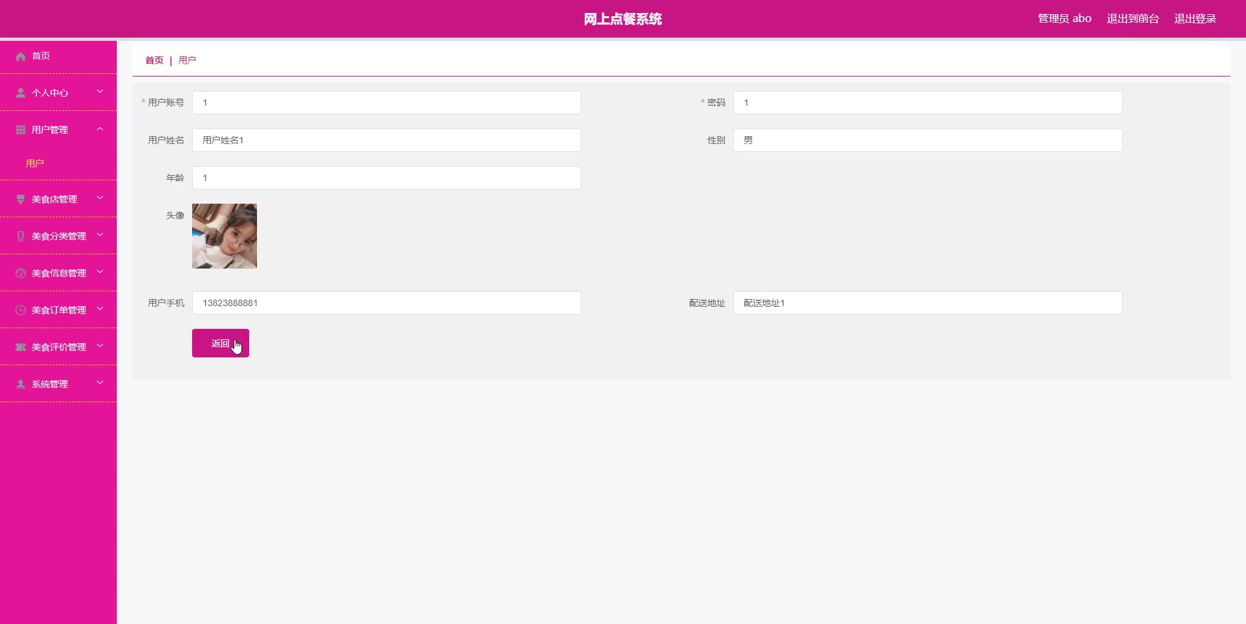Open the 首页 sidebar menu item
1246x624 pixels.
point(58,56)
